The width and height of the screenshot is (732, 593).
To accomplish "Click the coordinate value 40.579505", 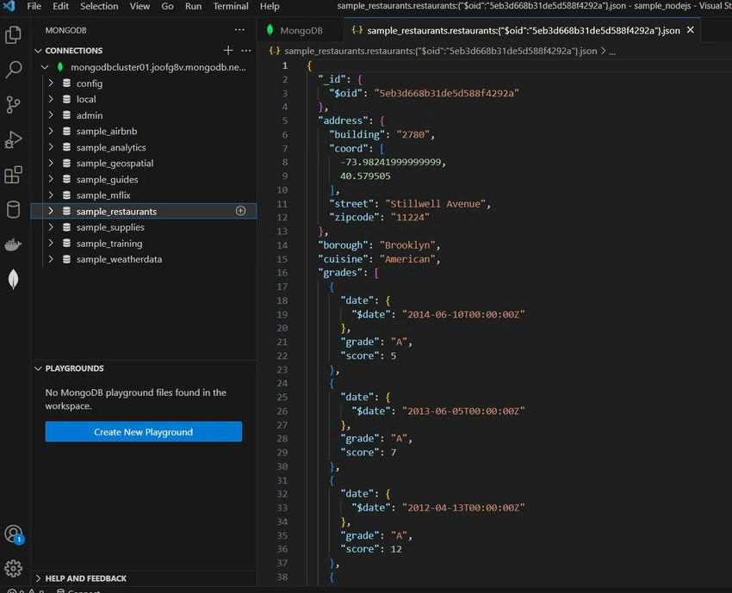I will [365, 176].
